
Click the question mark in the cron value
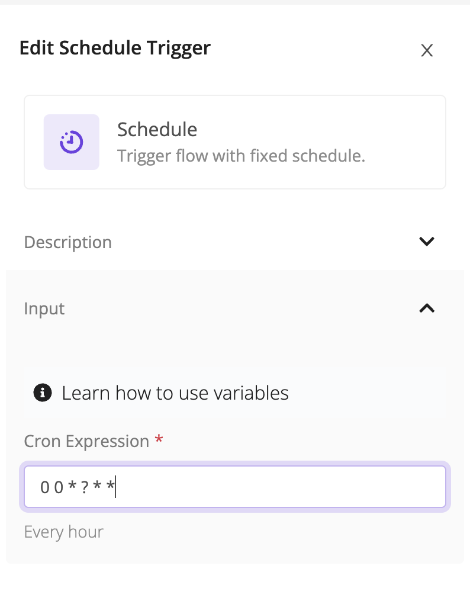pyautogui.click(x=85, y=487)
